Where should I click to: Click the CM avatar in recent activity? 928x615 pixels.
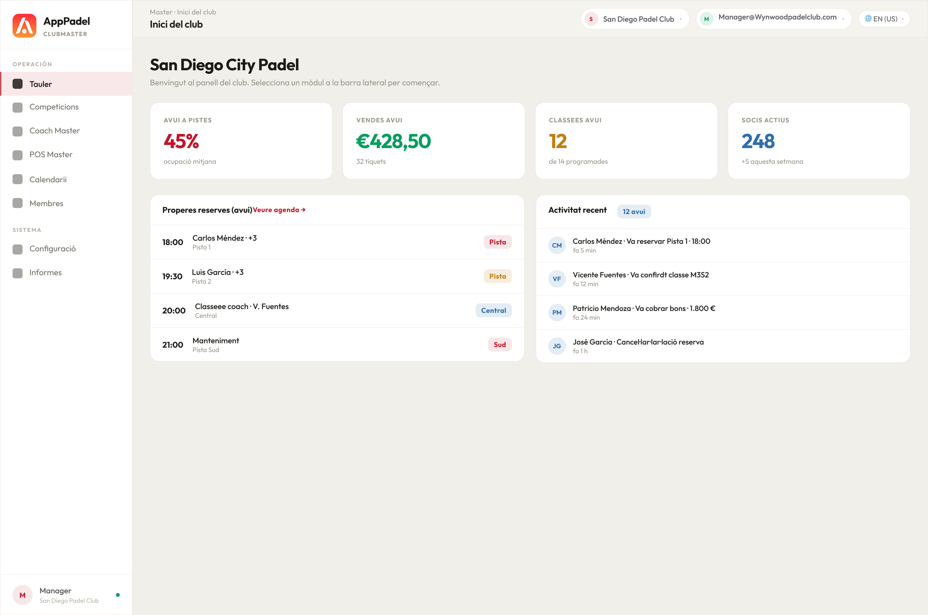pyautogui.click(x=556, y=245)
